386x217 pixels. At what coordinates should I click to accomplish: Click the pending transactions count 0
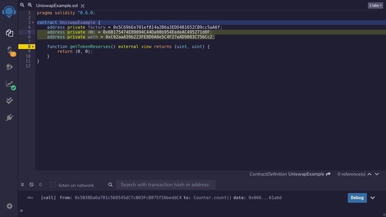click(40, 184)
